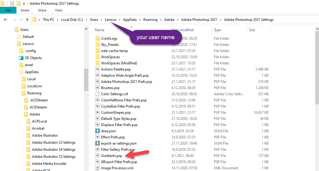Open Customize Quick Access Toolbar dropdown
This screenshot has width=319, height=171.
pos(24,4)
